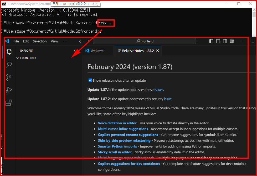Open Copilot suggestions for dev containers link
257x176 pixels.
click(129, 164)
